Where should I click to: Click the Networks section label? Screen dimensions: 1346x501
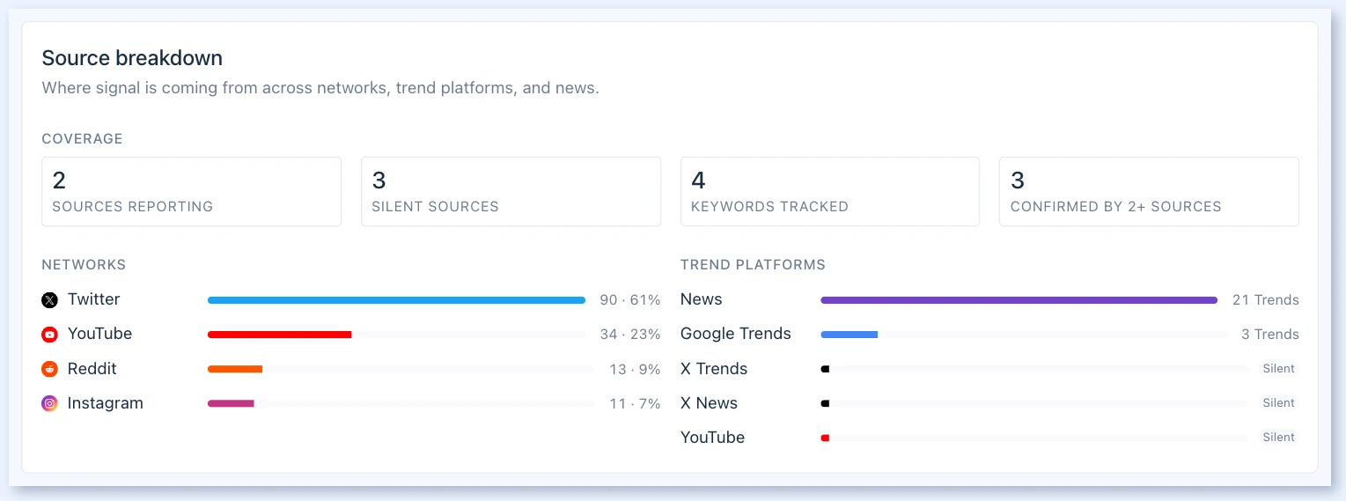pos(84,265)
